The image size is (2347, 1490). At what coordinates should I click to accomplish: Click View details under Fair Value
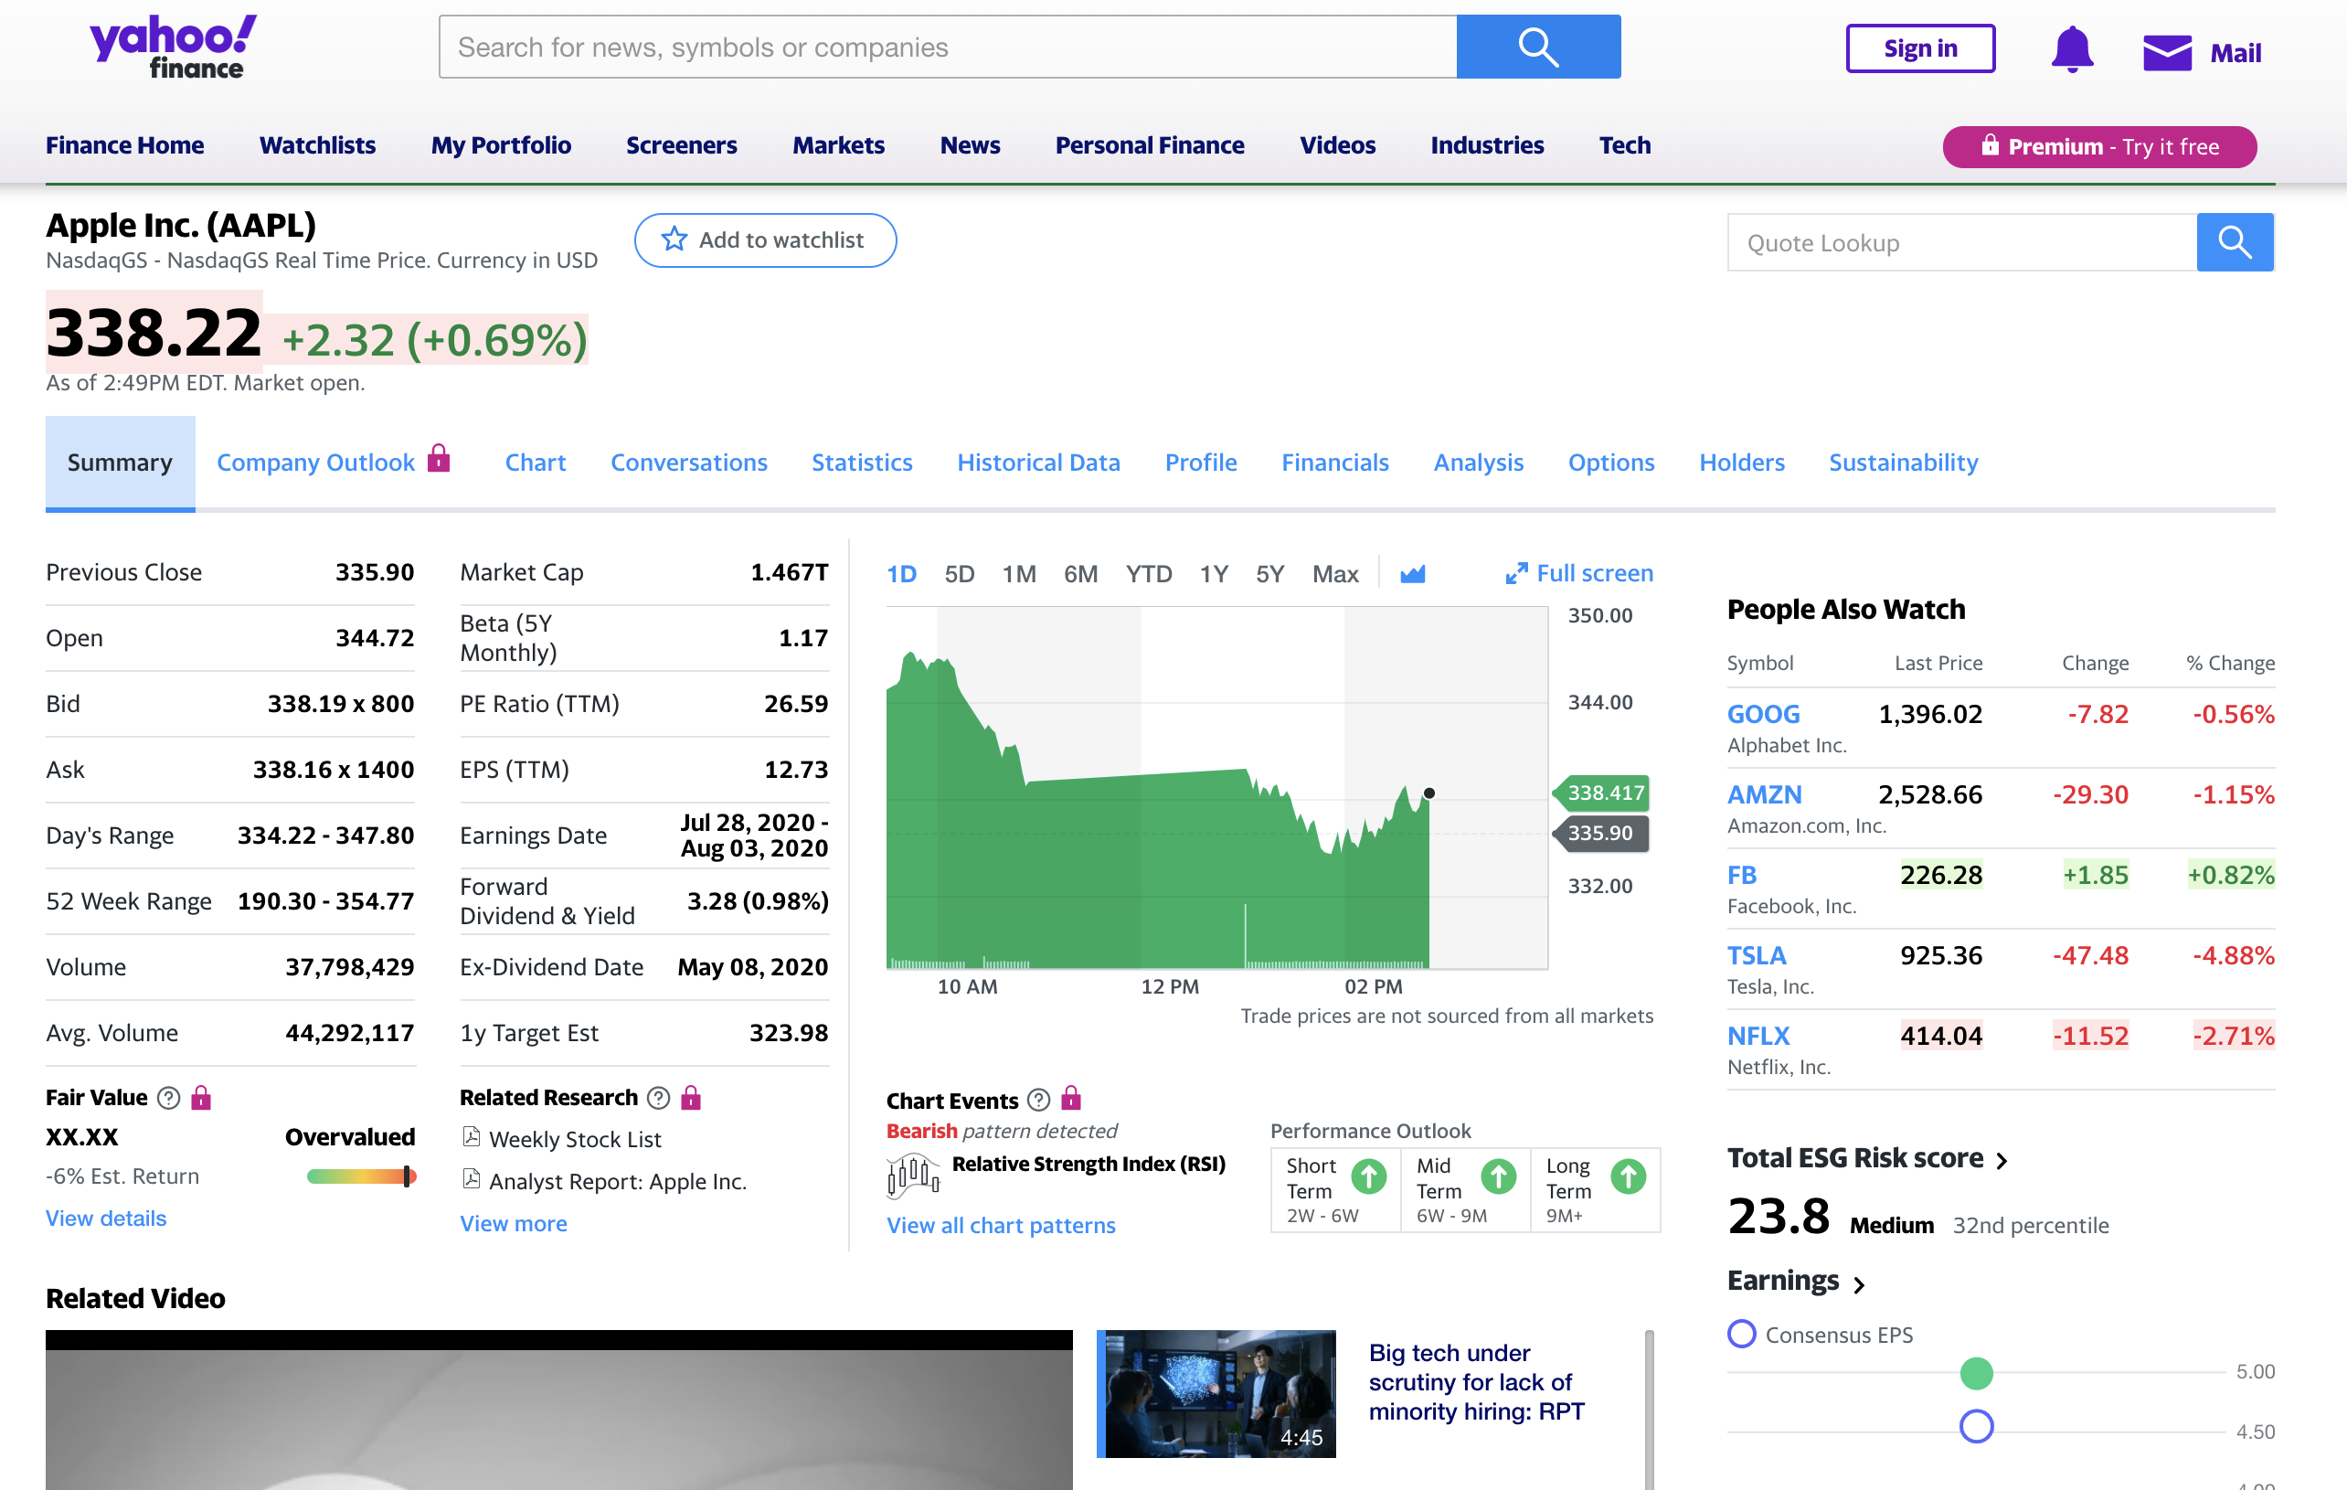coord(106,1217)
